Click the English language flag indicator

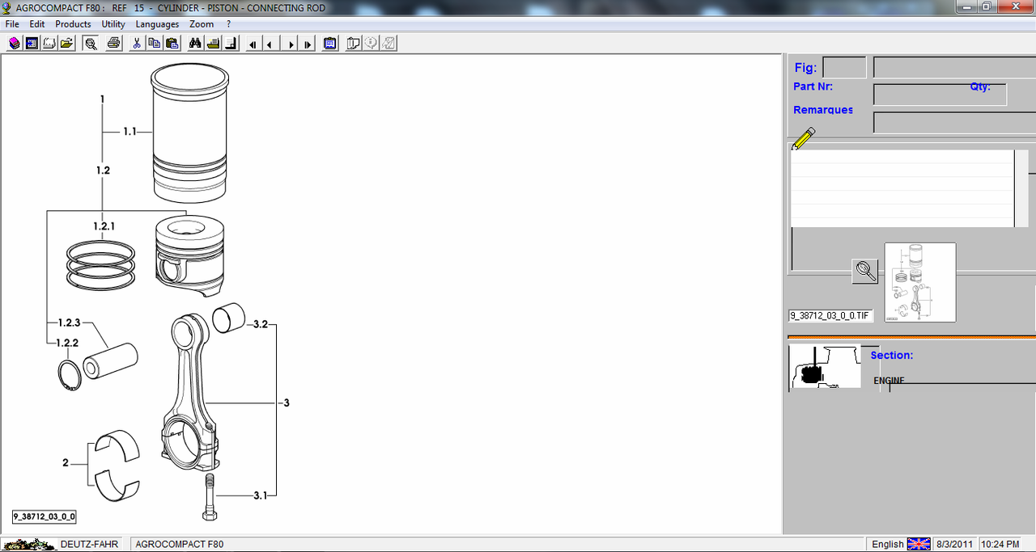click(x=919, y=544)
